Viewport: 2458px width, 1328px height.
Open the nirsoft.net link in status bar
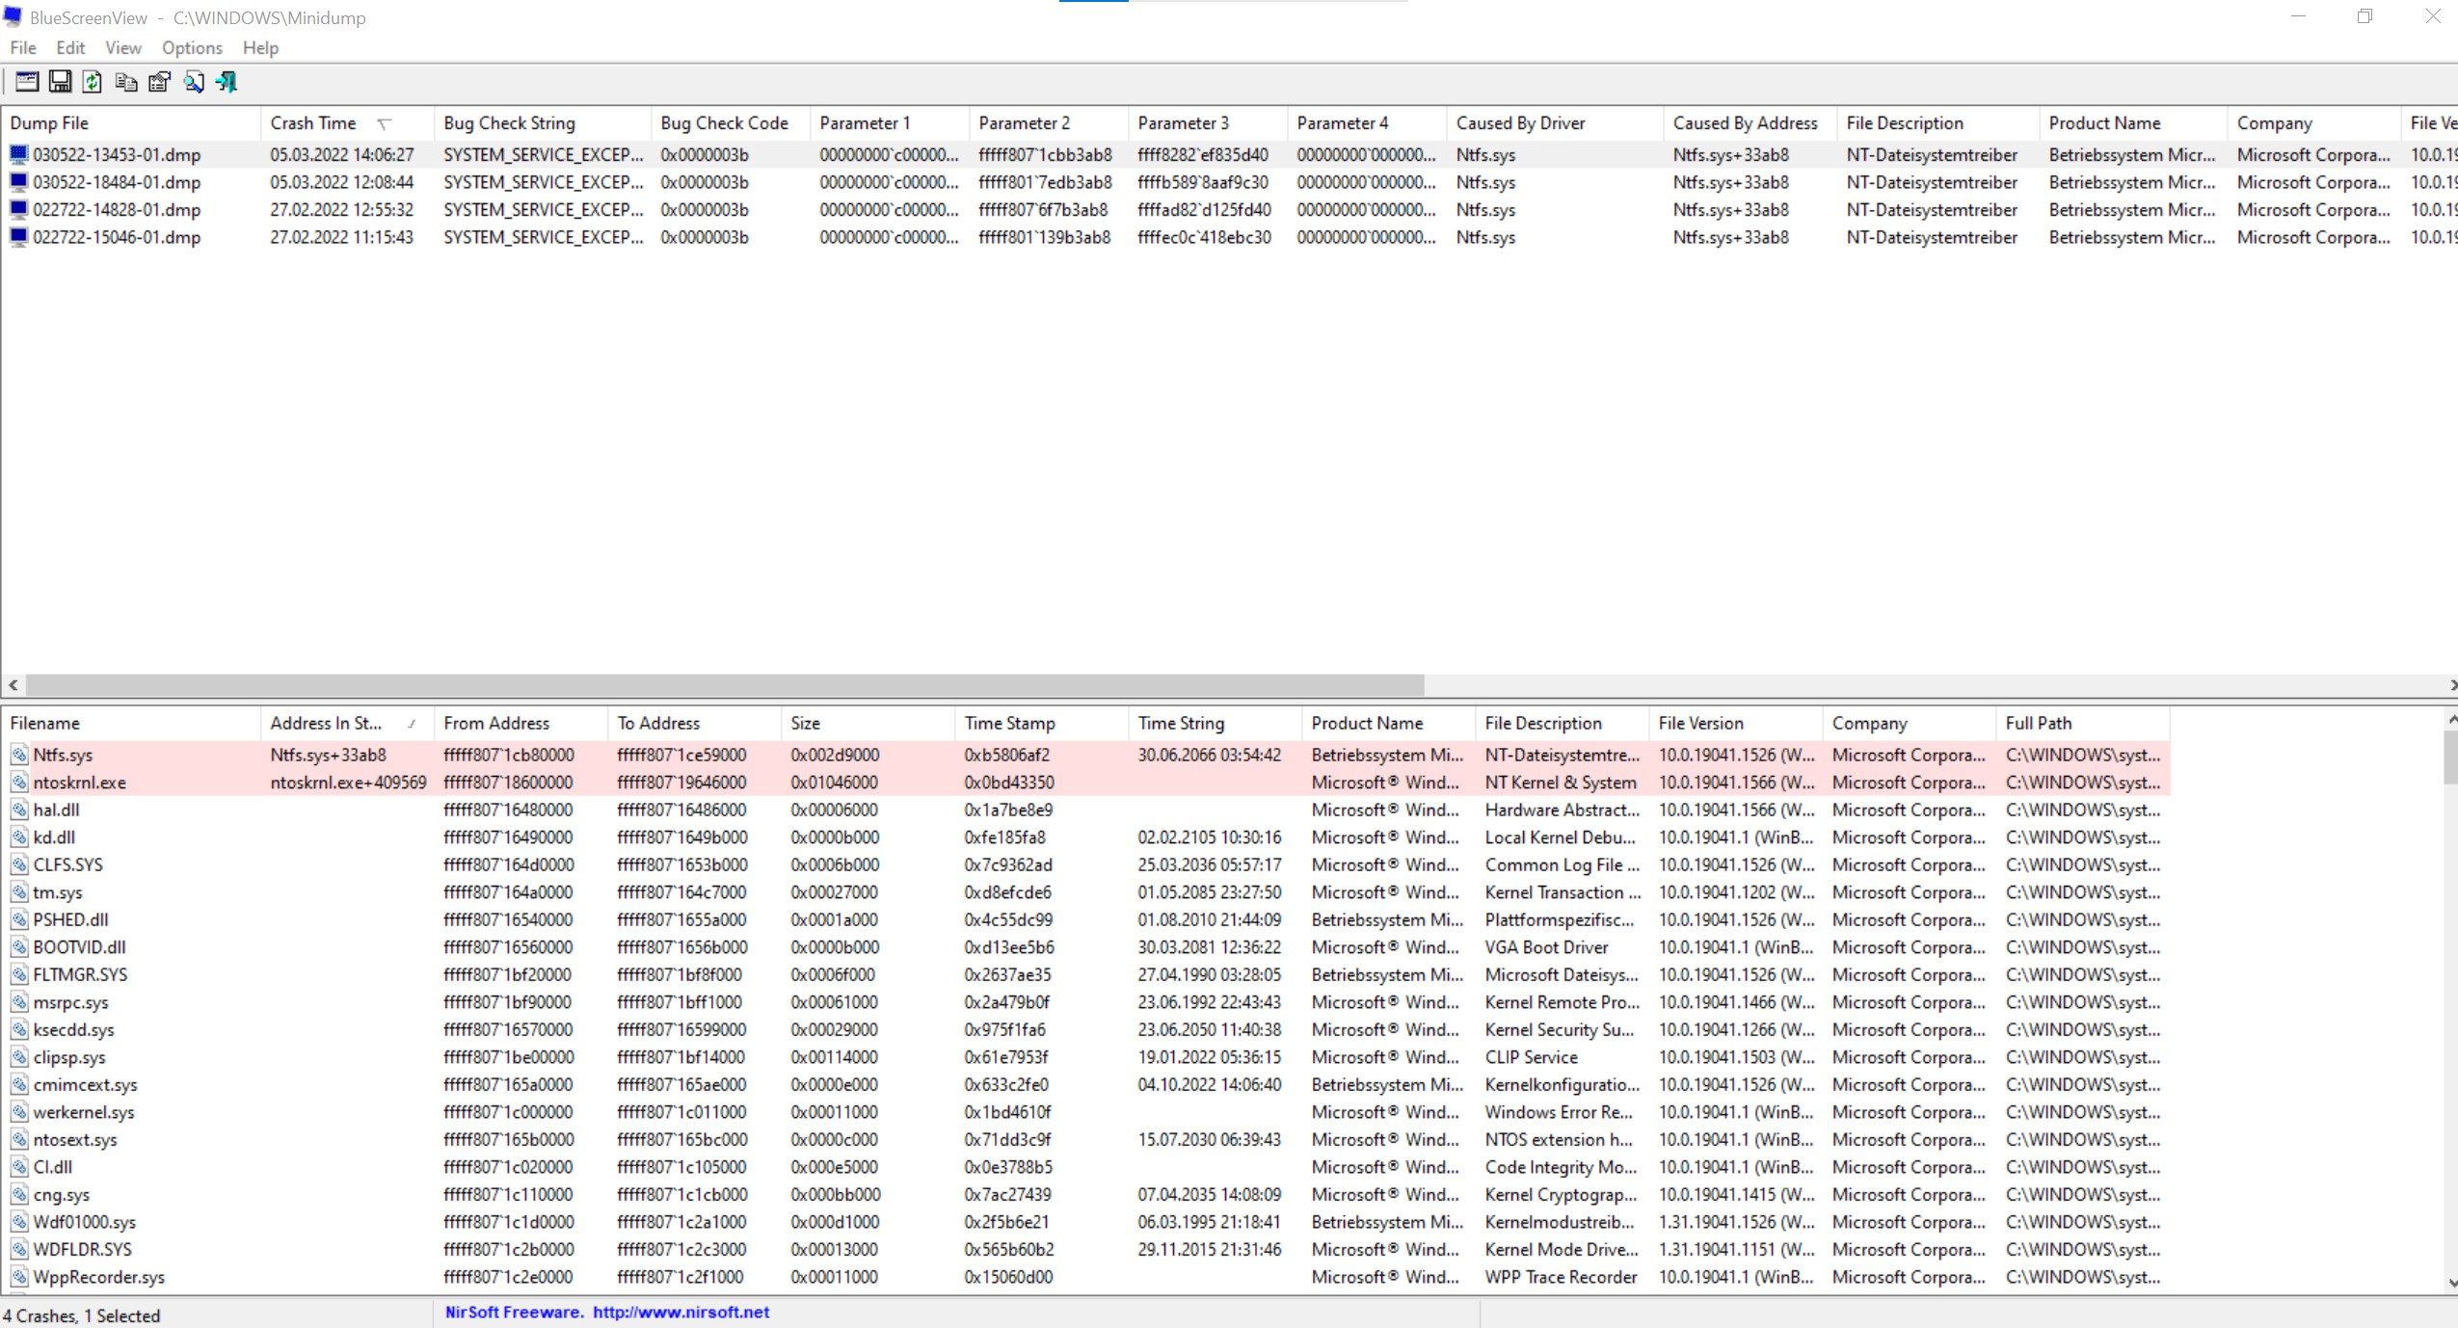pyautogui.click(x=681, y=1312)
